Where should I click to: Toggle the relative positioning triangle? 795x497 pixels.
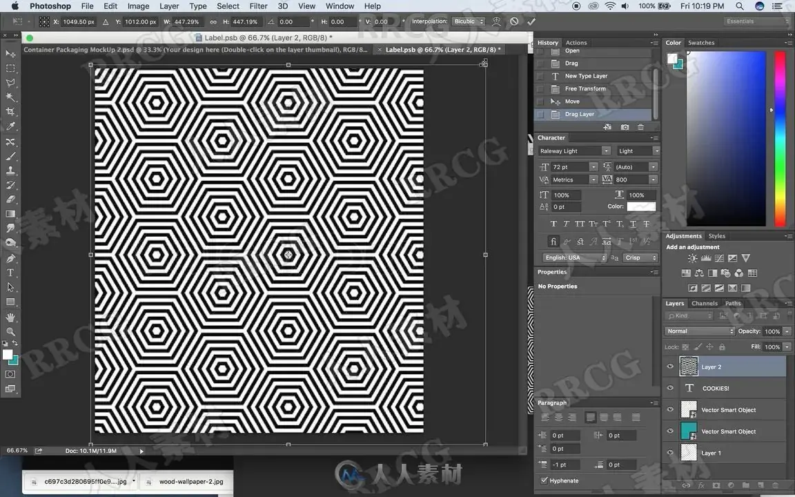[x=106, y=22]
